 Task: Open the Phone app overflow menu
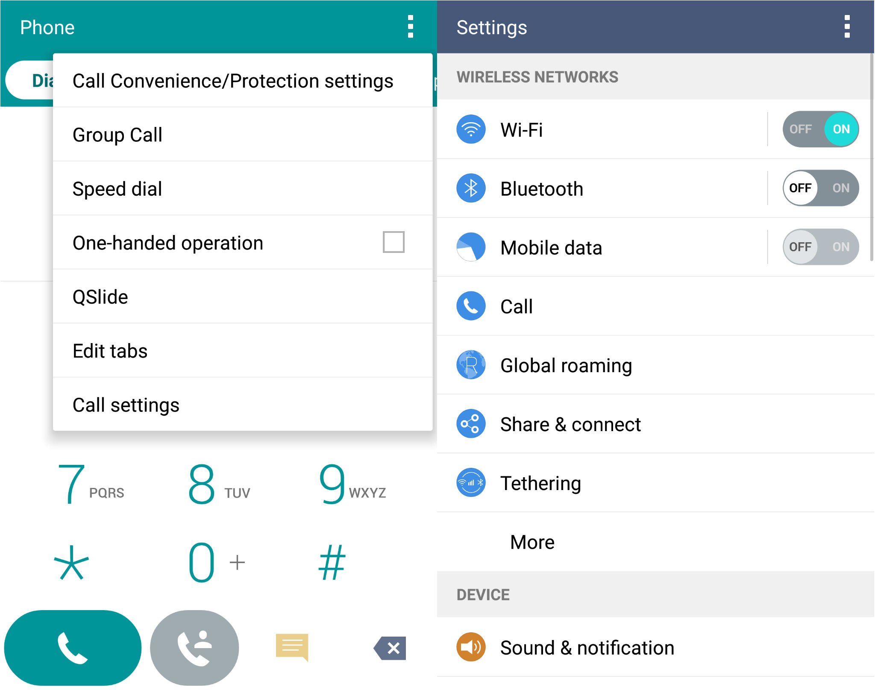(410, 27)
